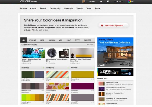This screenshot has height=107, width=152.
Task: Open the tropical regions palette swatch
Action: click(33, 97)
